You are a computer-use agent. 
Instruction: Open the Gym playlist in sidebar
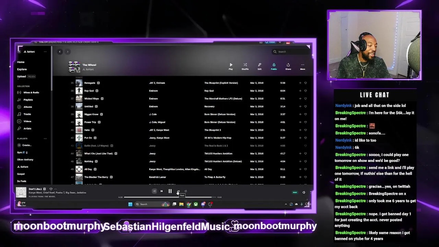click(22, 152)
